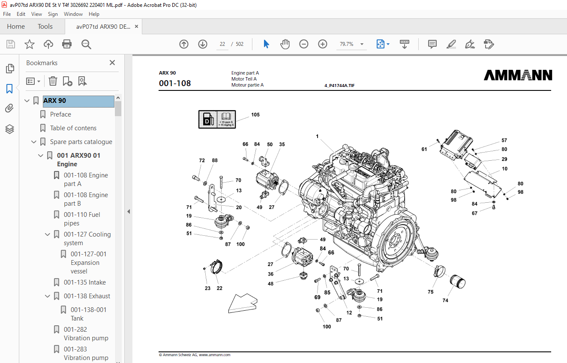Click the find current bookmark icon

[82, 81]
